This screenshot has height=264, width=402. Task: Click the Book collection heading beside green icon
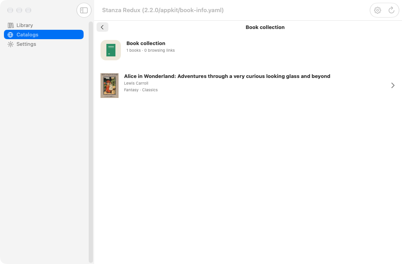coord(146,43)
